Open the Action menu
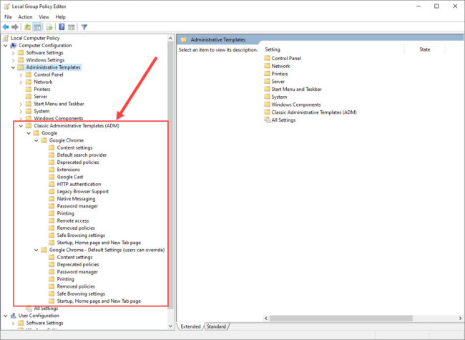The image size is (465, 340). pos(25,17)
